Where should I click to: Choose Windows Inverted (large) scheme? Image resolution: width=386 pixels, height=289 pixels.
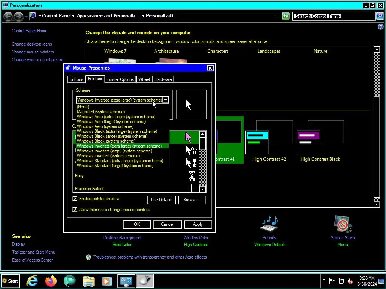123,151
